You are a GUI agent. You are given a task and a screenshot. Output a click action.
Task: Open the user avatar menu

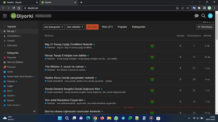click(210, 16)
